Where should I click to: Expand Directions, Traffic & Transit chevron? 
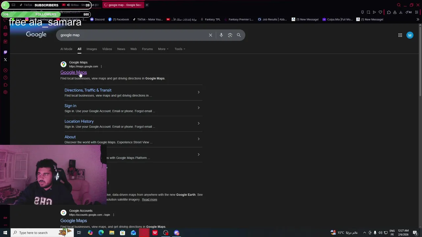(x=198, y=92)
